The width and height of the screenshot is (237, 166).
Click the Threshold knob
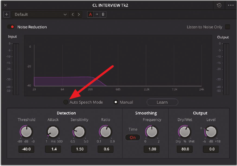[26, 132]
